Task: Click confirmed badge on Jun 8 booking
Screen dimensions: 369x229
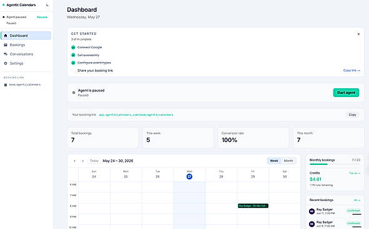Action: click(x=353, y=223)
